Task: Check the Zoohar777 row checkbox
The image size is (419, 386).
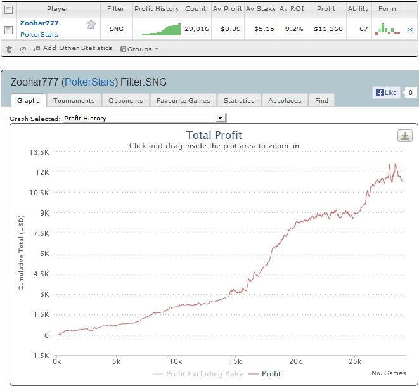Action: tap(9, 29)
